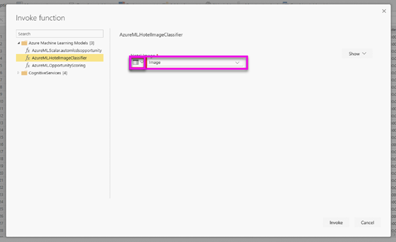Select the AzureML.HotelImageClassifier function

point(59,58)
